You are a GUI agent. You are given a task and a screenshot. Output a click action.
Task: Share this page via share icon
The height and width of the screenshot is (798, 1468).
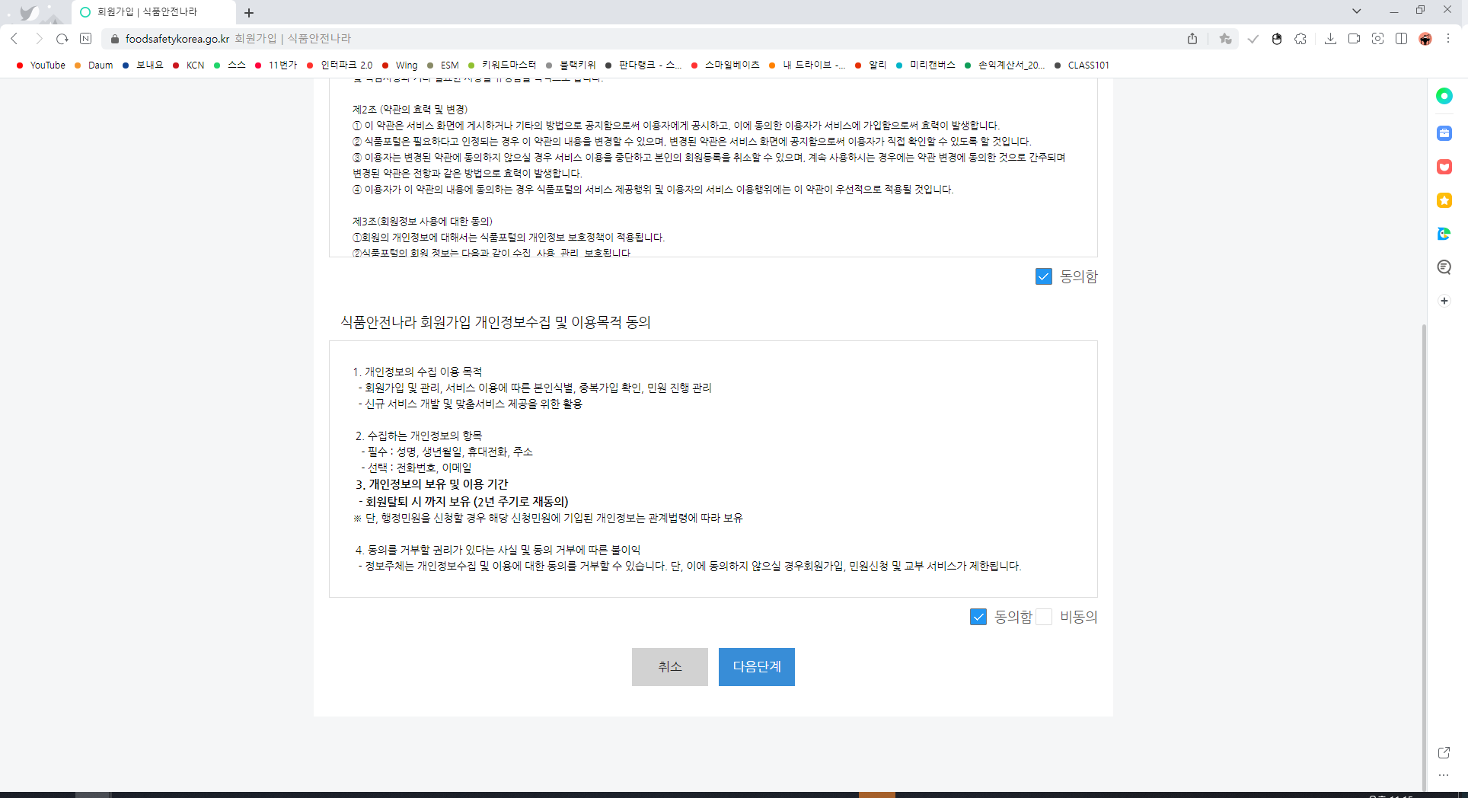(x=1192, y=39)
